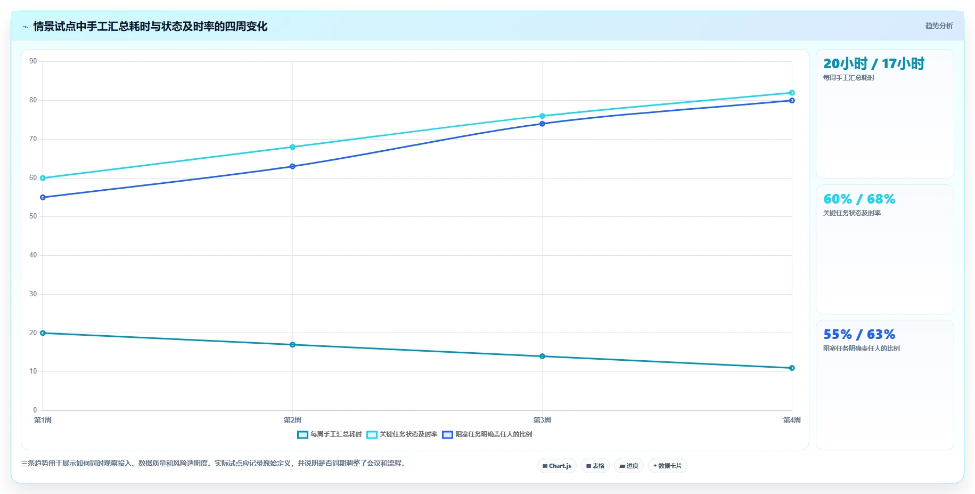Click the y-axis label 50
The image size is (975, 494).
[33, 216]
